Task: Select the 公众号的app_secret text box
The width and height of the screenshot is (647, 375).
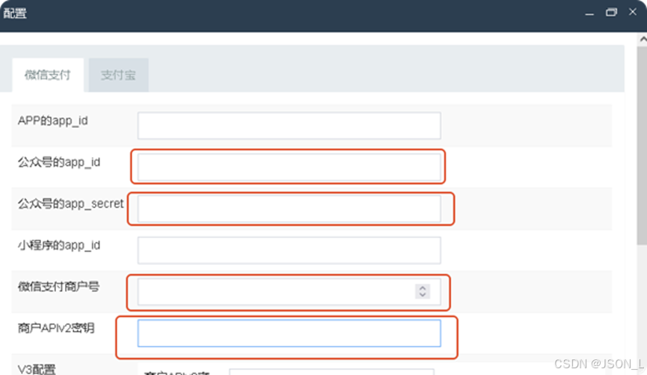Action: (289, 209)
